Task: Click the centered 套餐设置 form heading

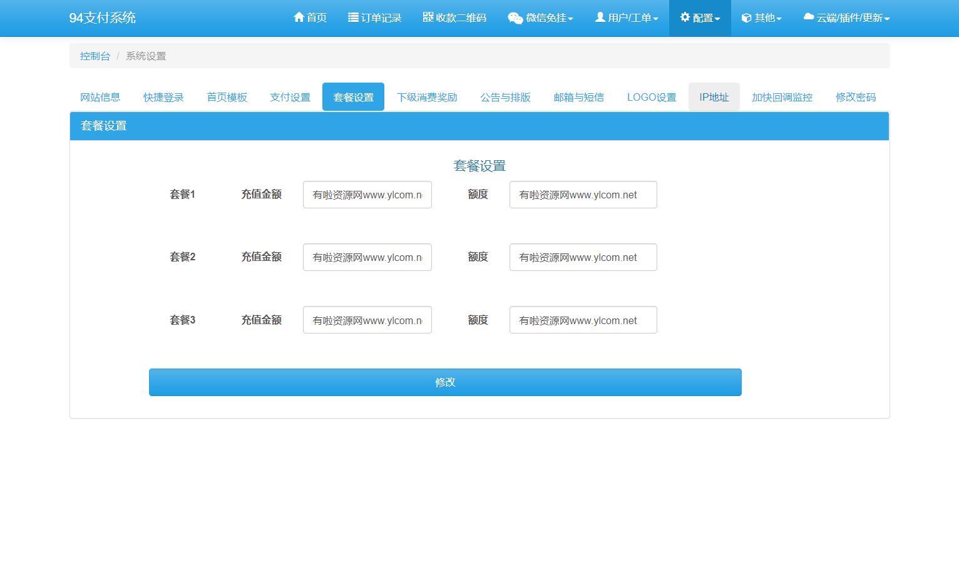Action: (479, 166)
